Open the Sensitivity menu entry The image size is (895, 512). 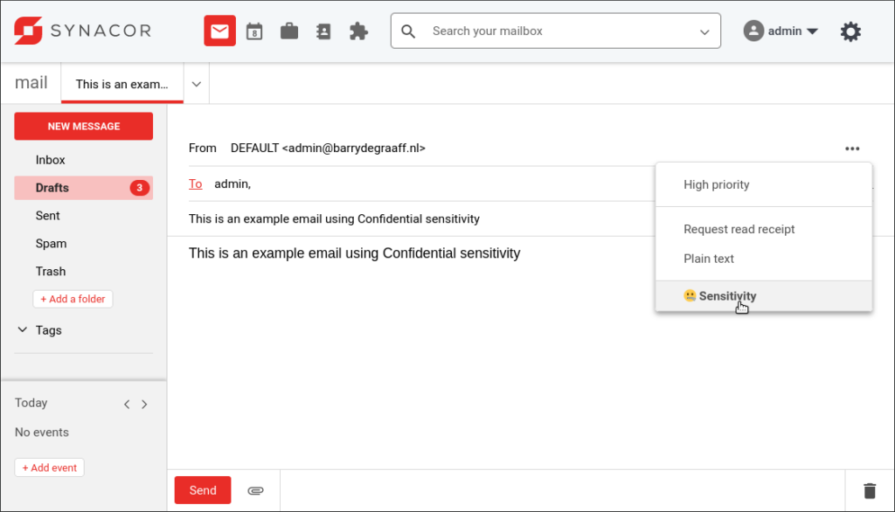726,295
